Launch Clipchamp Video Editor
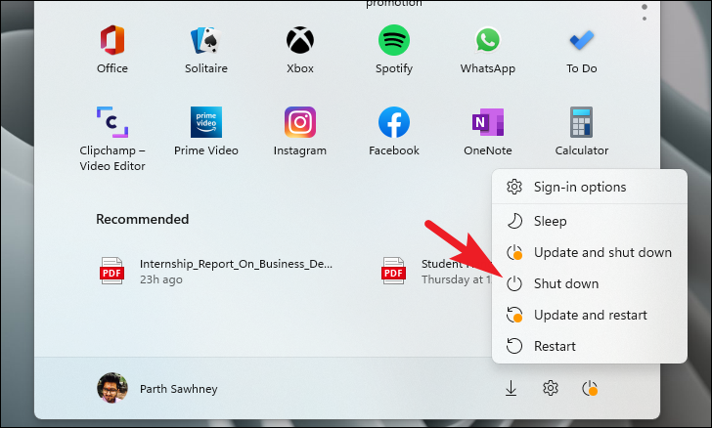Image resolution: width=712 pixels, height=428 pixels. tap(112, 139)
